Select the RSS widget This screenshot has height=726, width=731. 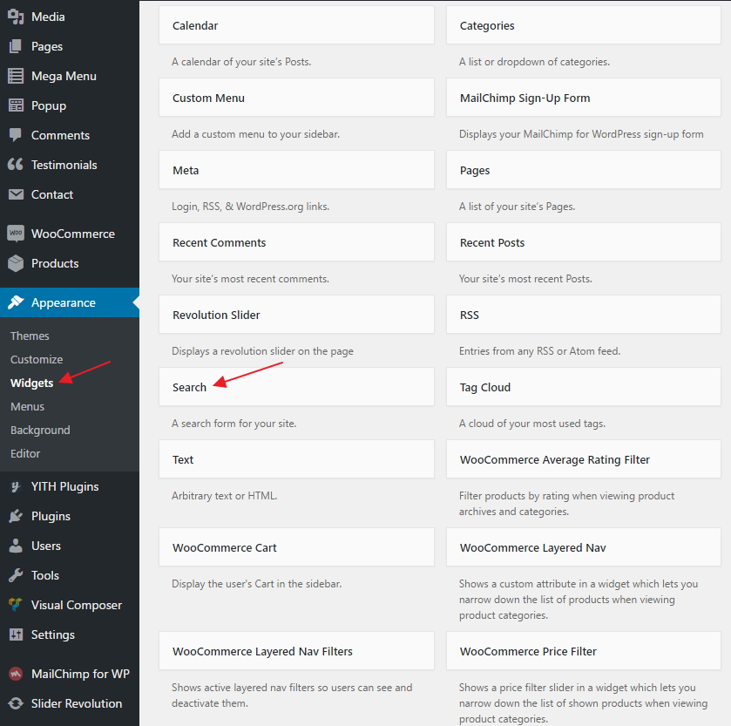[584, 315]
